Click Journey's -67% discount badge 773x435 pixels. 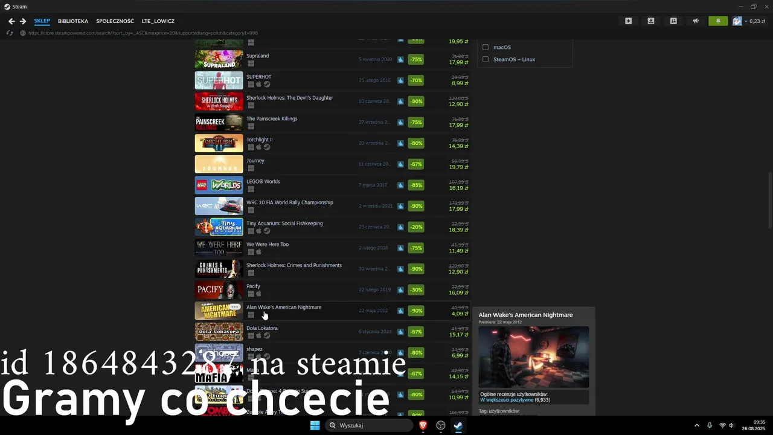click(416, 164)
